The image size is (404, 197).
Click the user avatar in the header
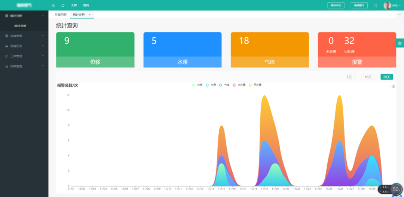387,5
